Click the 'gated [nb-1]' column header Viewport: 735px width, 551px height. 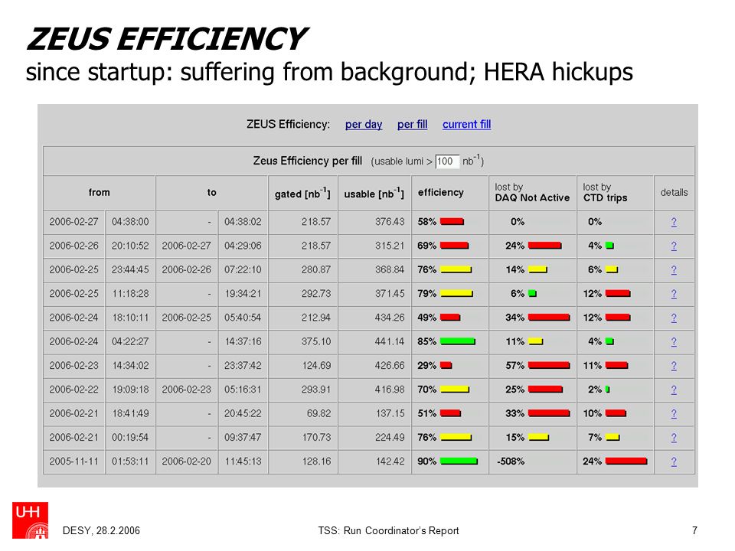303,193
